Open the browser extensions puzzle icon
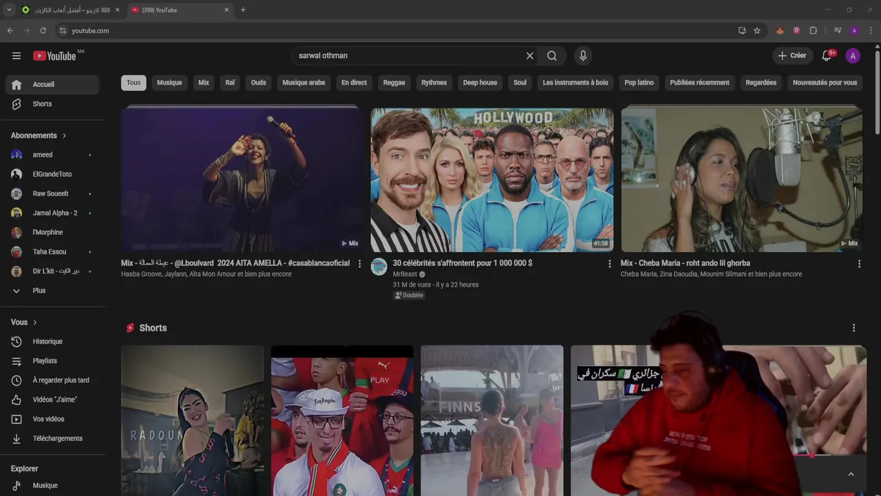The height and width of the screenshot is (496, 881). pyautogui.click(x=813, y=30)
